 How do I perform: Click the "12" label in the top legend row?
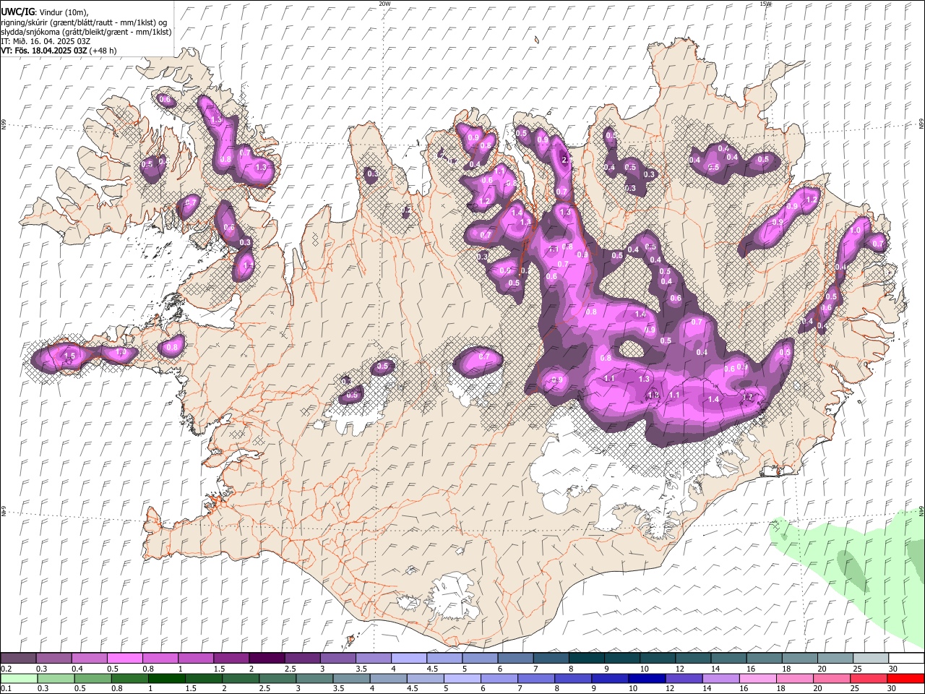click(x=680, y=669)
